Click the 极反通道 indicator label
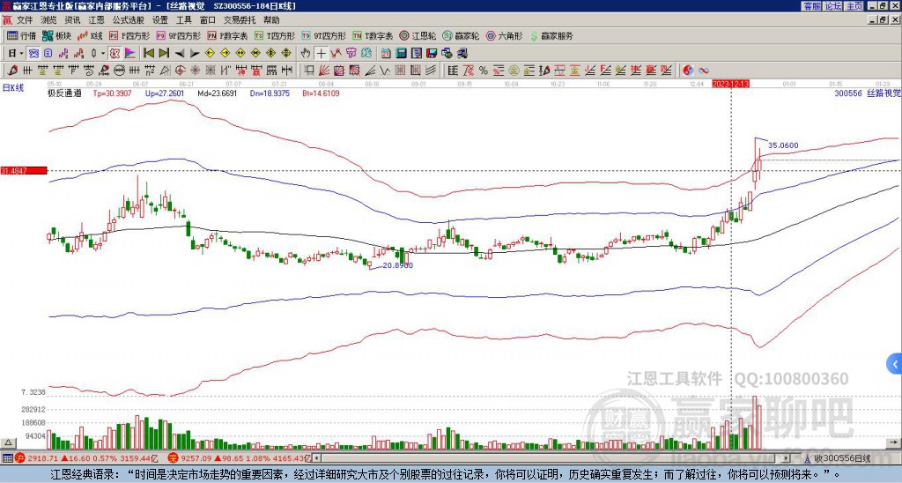 (64, 93)
